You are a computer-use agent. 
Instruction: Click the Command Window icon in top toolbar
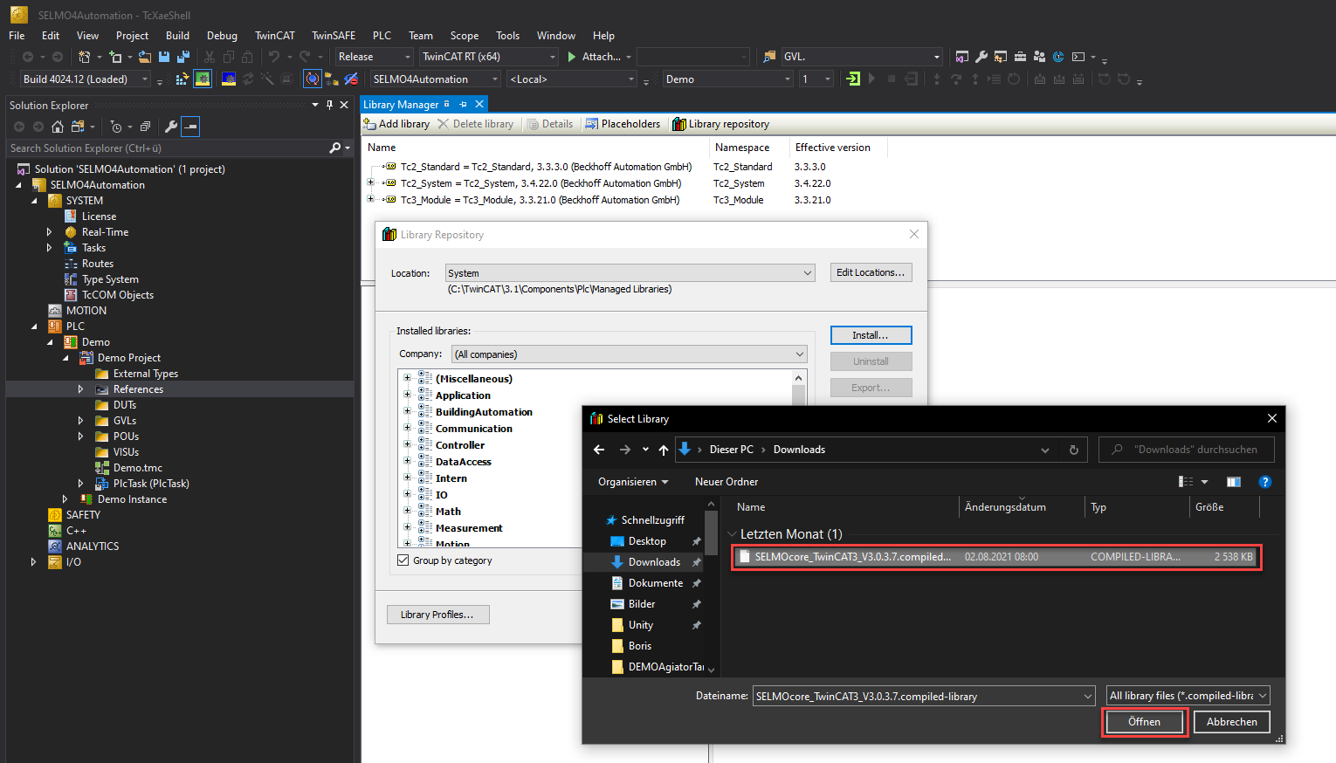pos(1078,57)
